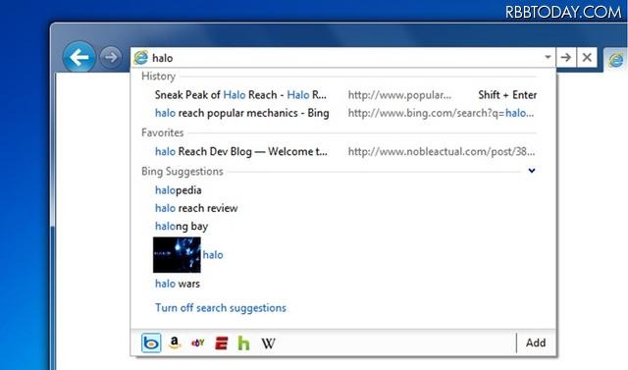The image size is (628, 370).
Task: Click the Add button for search providers
Action: point(536,343)
